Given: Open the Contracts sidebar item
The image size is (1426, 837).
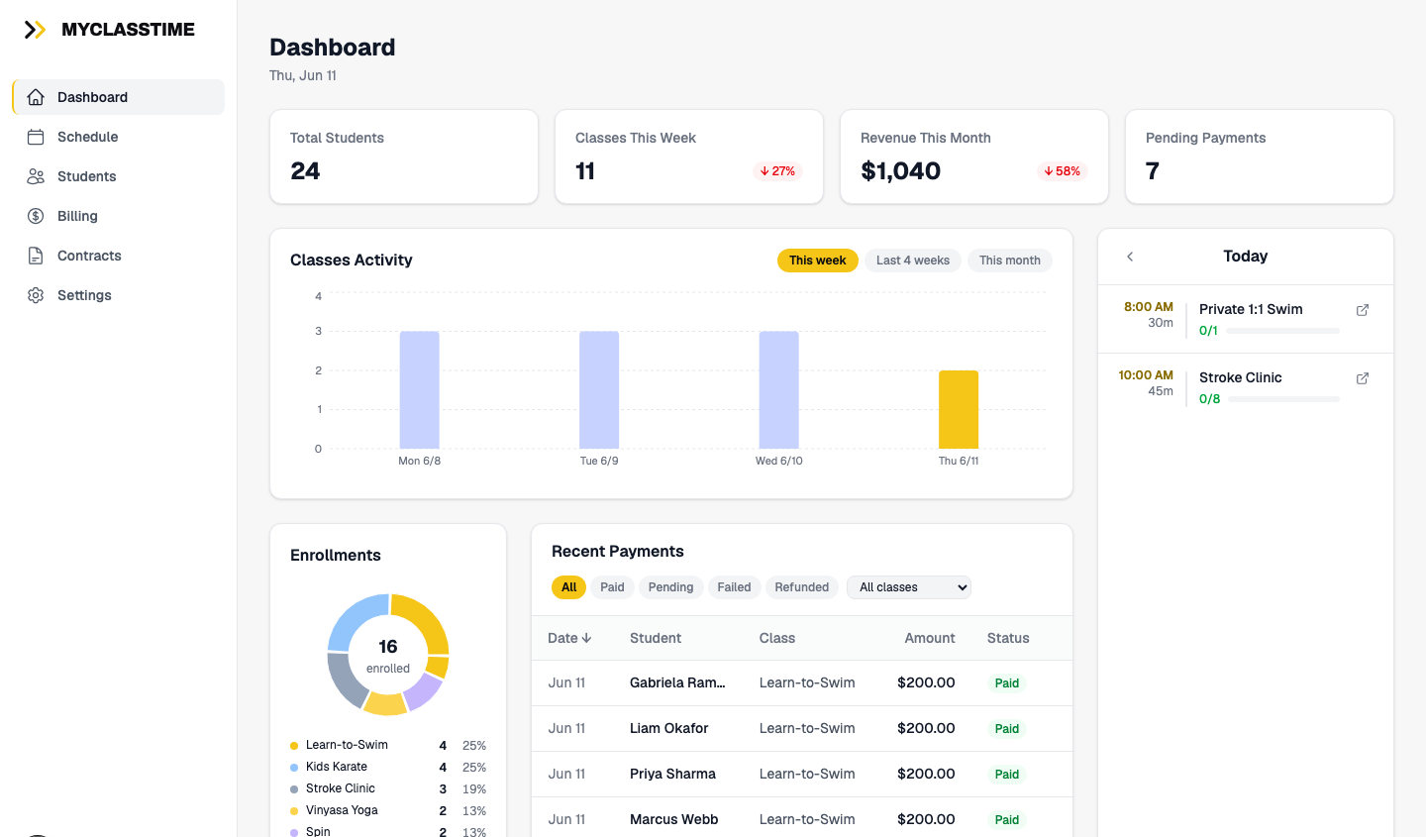Looking at the screenshot, I should pos(119,256).
